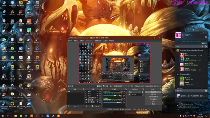The width and height of the screenshot is (210, 118).
Task: Open the 窗口 window selection dropdown
Action: pyautogui.click(x=148, y=86)
